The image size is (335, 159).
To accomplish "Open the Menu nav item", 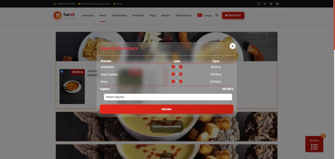I will click(103, 15).
